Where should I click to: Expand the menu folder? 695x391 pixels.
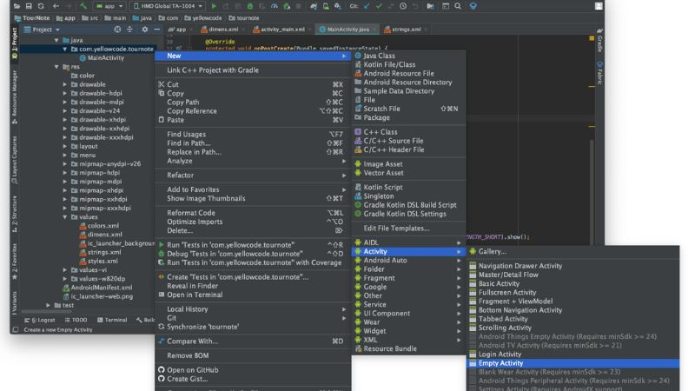coord(65,155)
